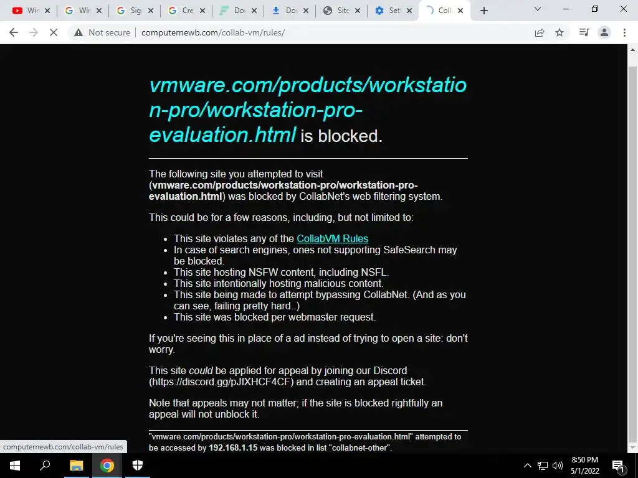638x478 pixels.
Task: Restore down the Chrome window
Action: 595,9
